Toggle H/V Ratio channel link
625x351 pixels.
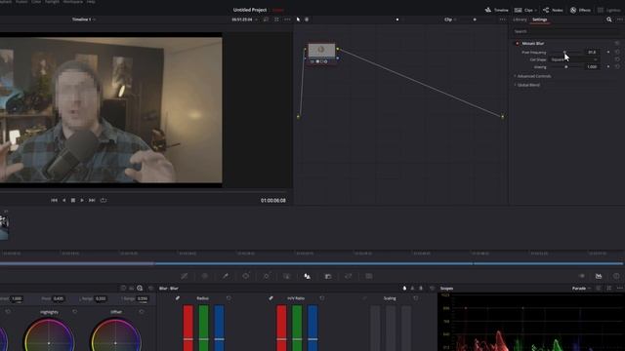pyautogui.click(x=271, y=298)
